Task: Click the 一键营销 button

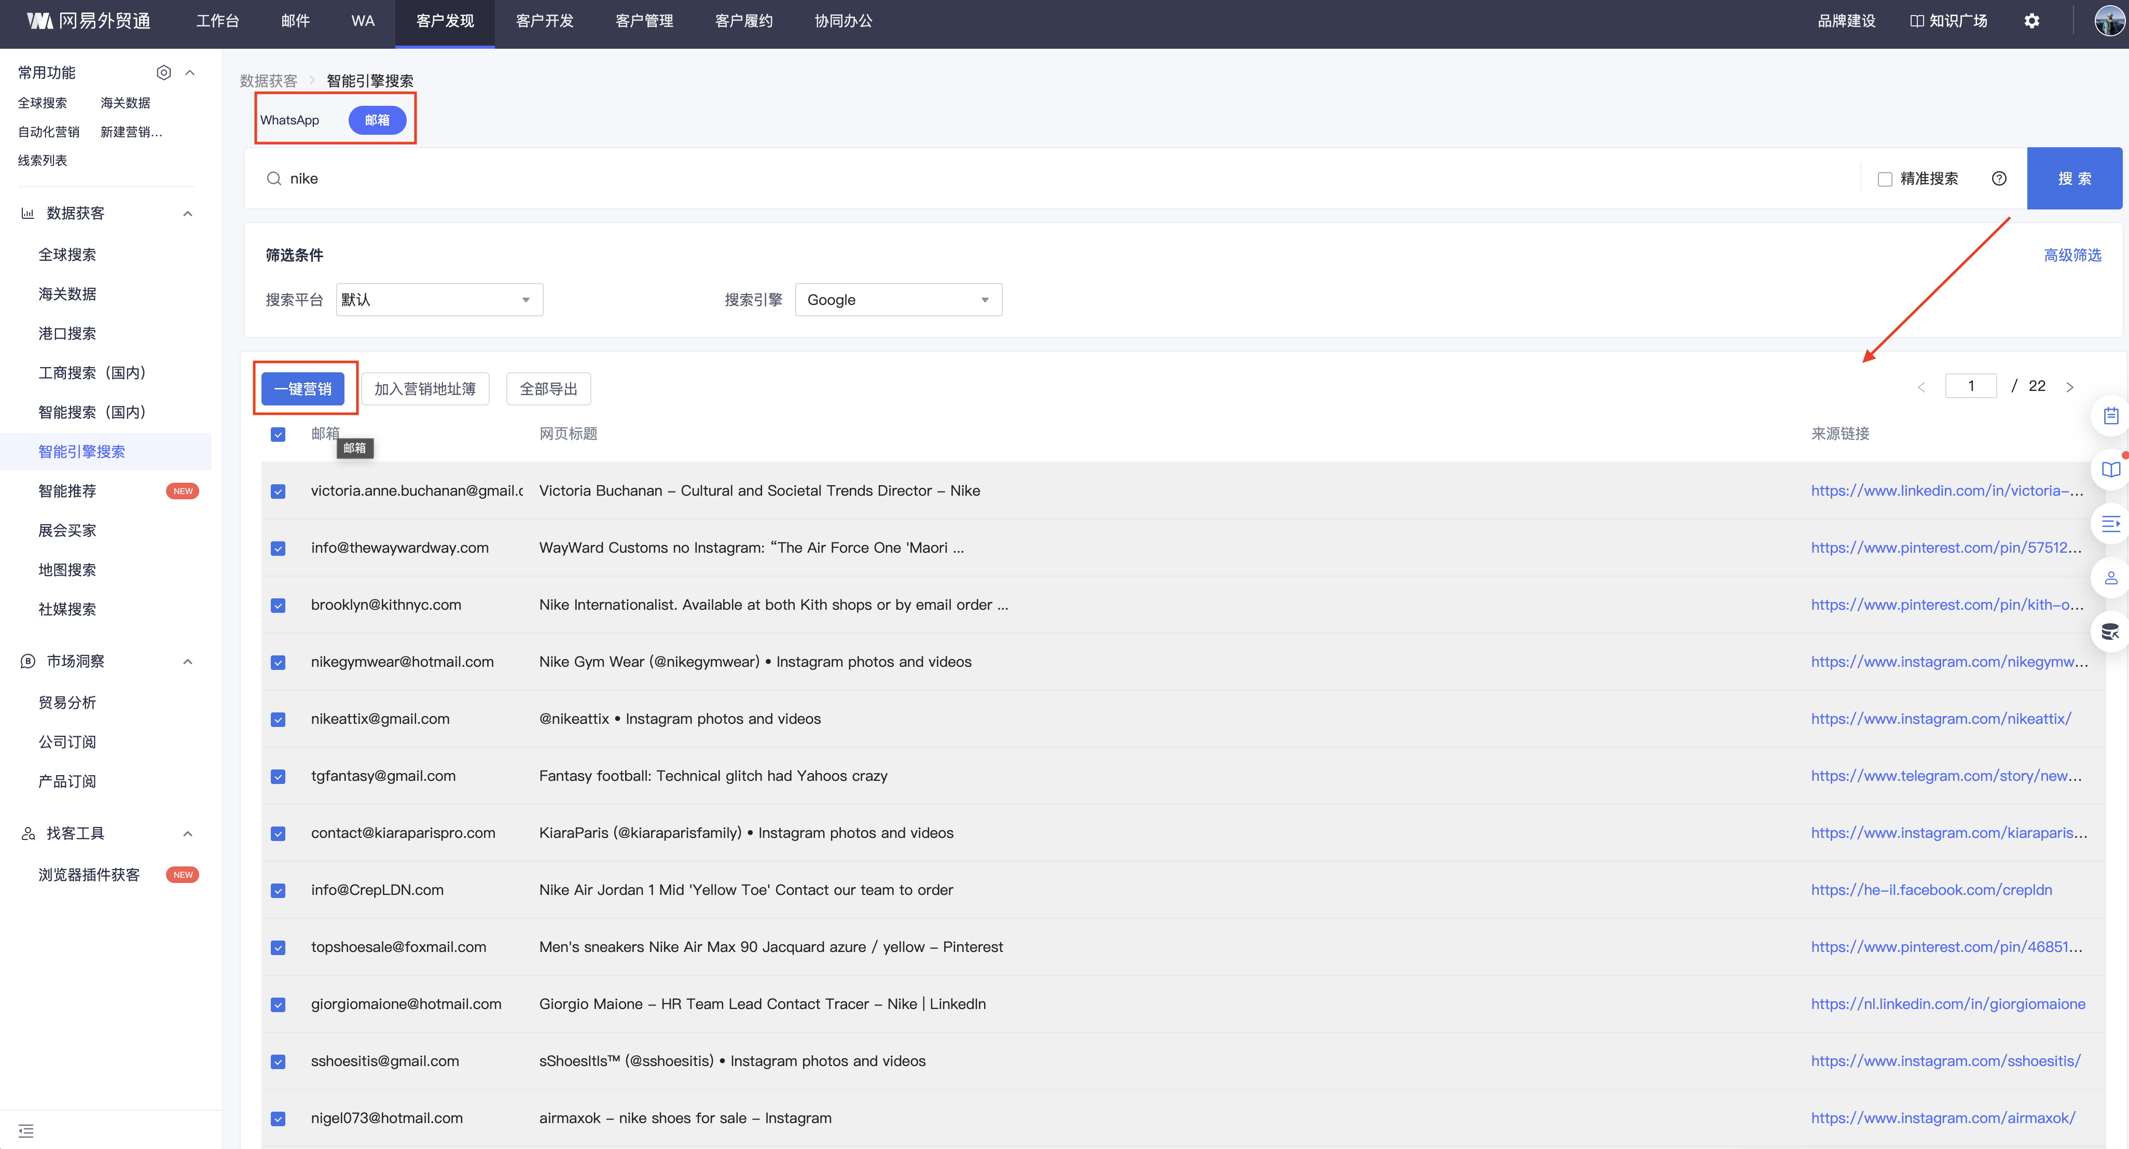Action: [x=302, y=389]
